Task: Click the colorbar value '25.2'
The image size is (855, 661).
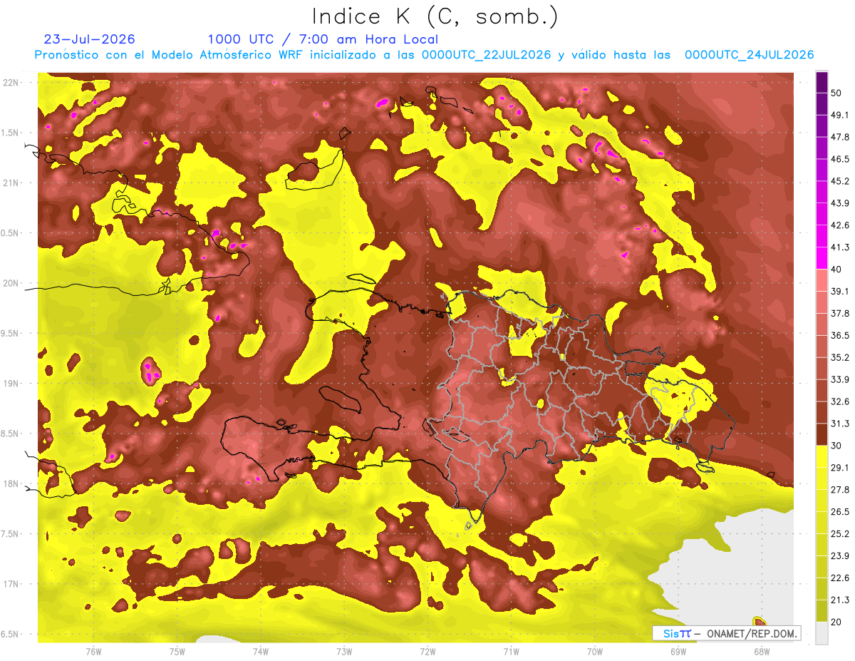Action: 839,535
